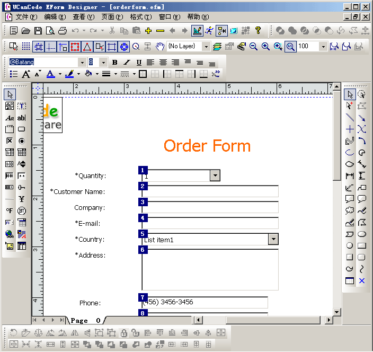Open the No Layer dropdown
The width and height of the screenshot is (373, 352).
click(206, 47)
